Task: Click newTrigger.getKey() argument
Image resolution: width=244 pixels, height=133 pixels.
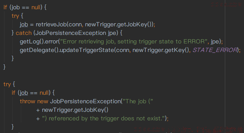Action: coord(161,50)
